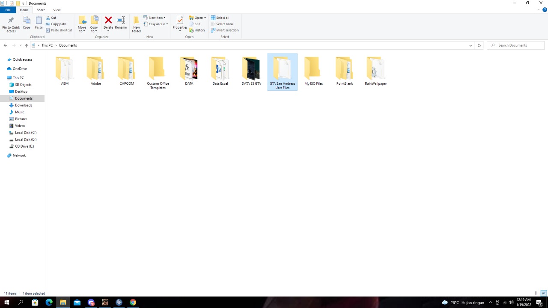Switch to large icons view button
The width and height of the screenshot is (548, 308).
544,293
